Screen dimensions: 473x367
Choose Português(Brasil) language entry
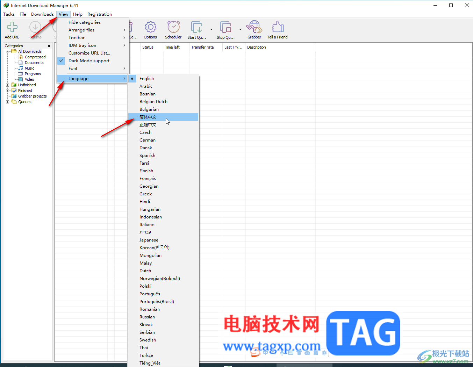pyautogui.click(x=163, y=302)
